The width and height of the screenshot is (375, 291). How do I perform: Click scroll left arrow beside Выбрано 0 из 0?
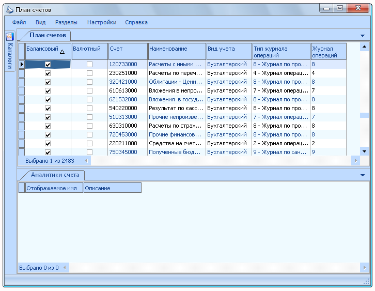pyautogui.click(x=65, y=268)
